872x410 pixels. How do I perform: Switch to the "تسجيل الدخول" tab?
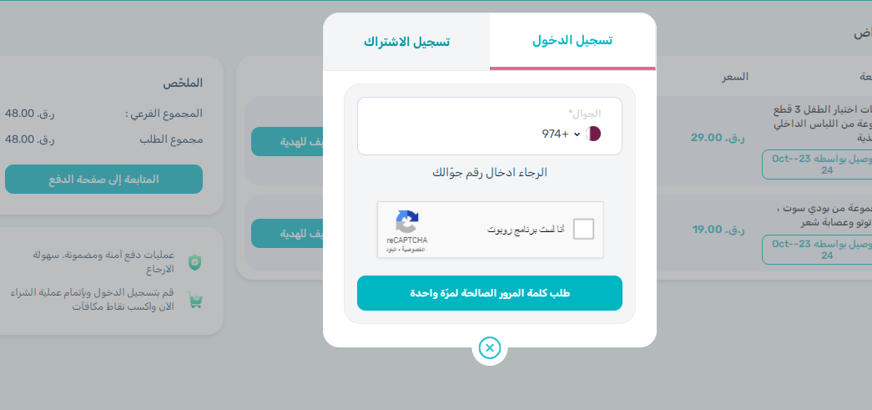click(572, 41)
